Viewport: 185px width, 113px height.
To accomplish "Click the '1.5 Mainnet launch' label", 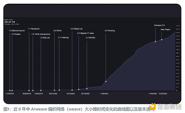I will pyautogui.click(x=17, y=30).
